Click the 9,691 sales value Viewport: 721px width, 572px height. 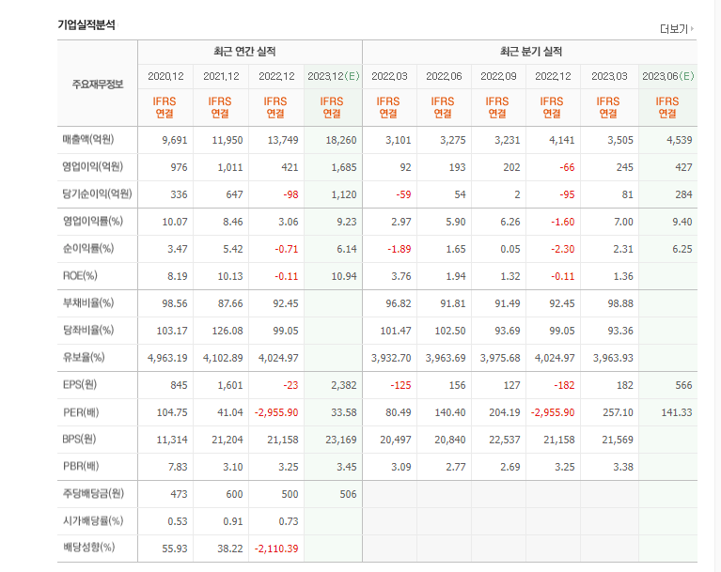point(175,140)
